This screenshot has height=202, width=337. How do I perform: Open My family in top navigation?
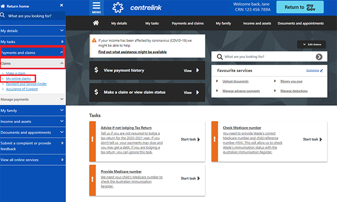223,23
